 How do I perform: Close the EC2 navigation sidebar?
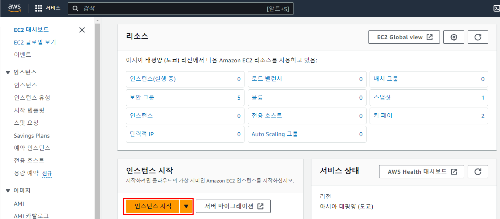(x=82, y=30)
